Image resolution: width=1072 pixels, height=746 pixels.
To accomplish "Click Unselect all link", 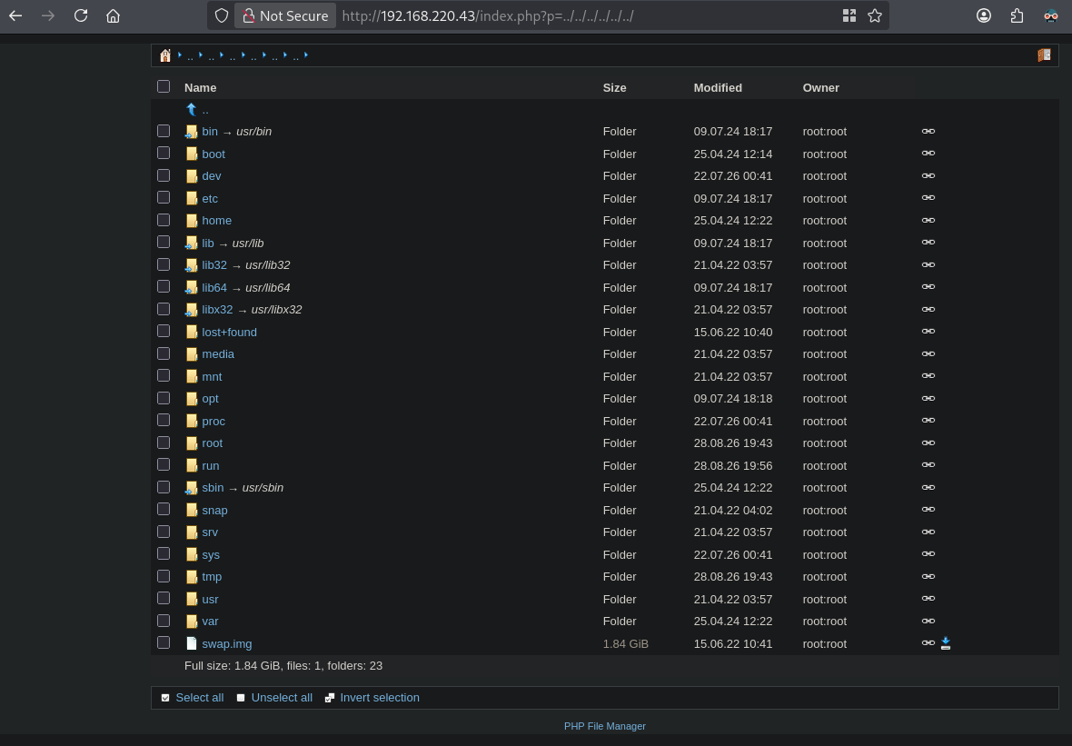I will 282,698.
